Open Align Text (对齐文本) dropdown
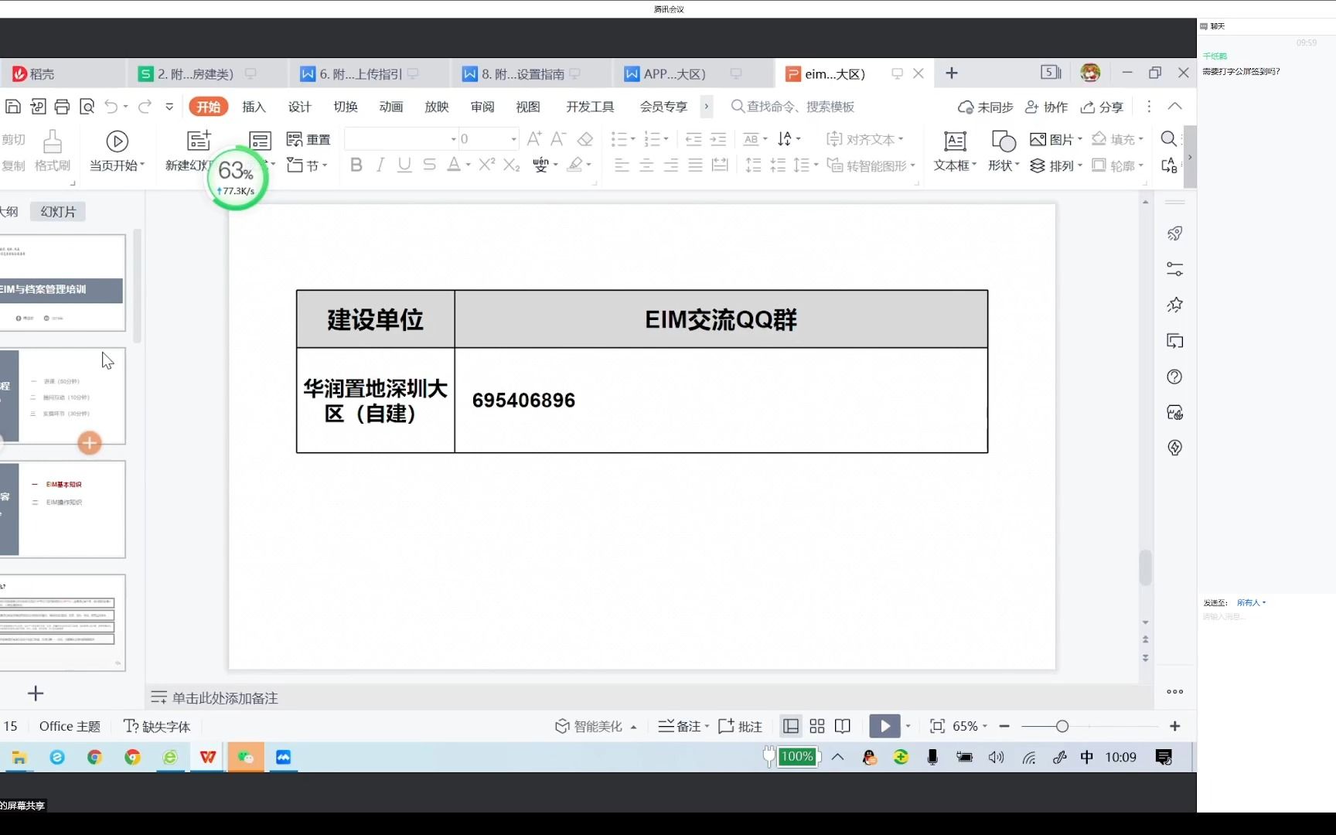 [x=865, y=139]
